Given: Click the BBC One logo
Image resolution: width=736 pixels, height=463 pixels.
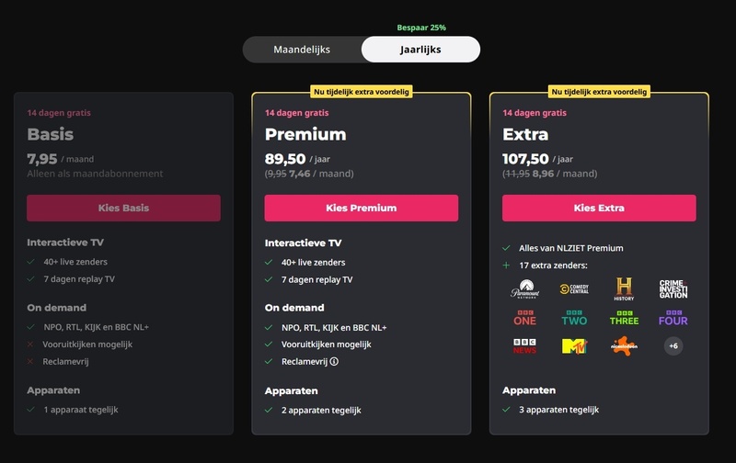Looking at the screenshot, I should [524, 318].
